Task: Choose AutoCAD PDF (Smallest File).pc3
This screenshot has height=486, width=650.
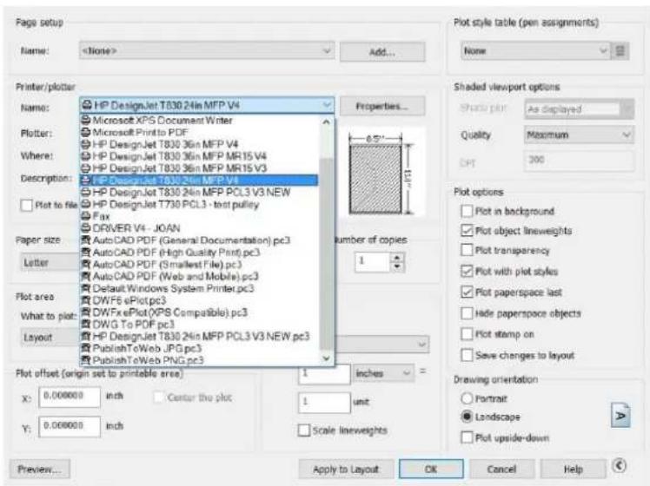Action: click(x=201, y=265)
